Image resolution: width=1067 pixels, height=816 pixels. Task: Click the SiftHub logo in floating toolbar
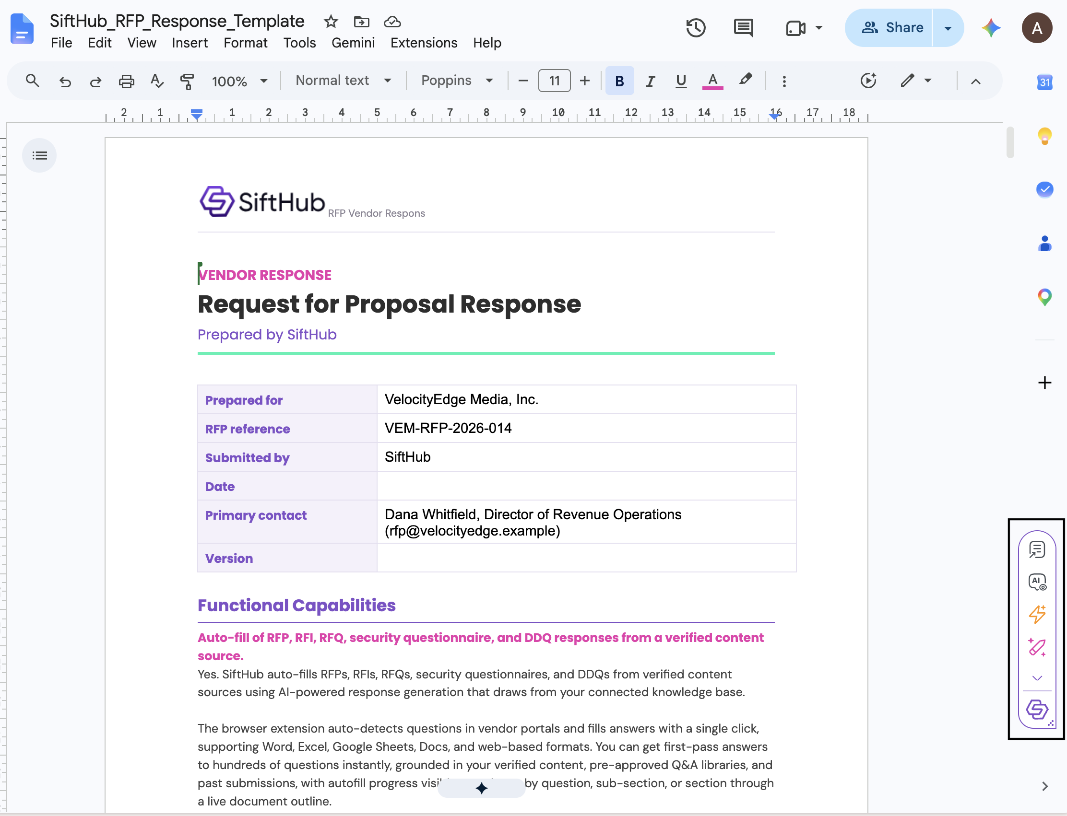tap(1037, 710)
